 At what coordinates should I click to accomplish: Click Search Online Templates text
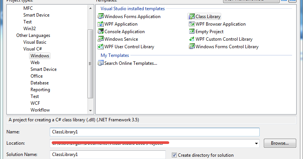131,63
